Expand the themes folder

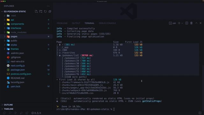click(4, 49)
